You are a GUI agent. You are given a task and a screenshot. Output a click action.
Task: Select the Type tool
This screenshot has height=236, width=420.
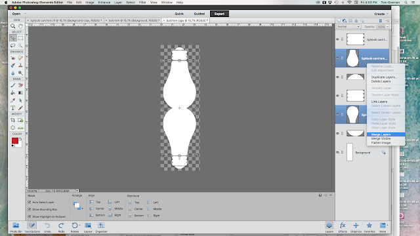coord(12,108)
